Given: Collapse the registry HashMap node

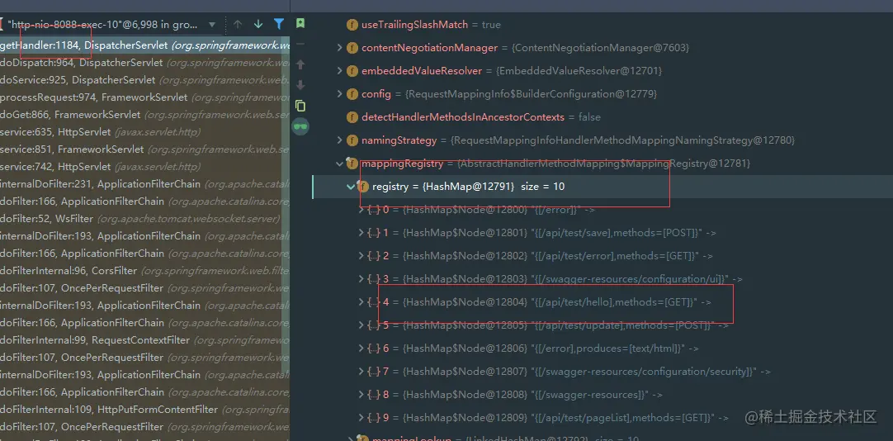Looking at the screenshot, I should point(350,187).
